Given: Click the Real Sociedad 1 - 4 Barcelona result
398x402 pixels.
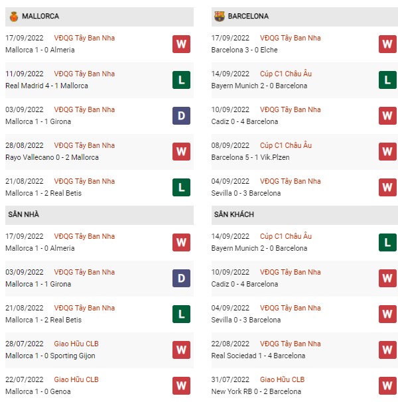Looking at the screenshot, I should [x=258, y=356].
